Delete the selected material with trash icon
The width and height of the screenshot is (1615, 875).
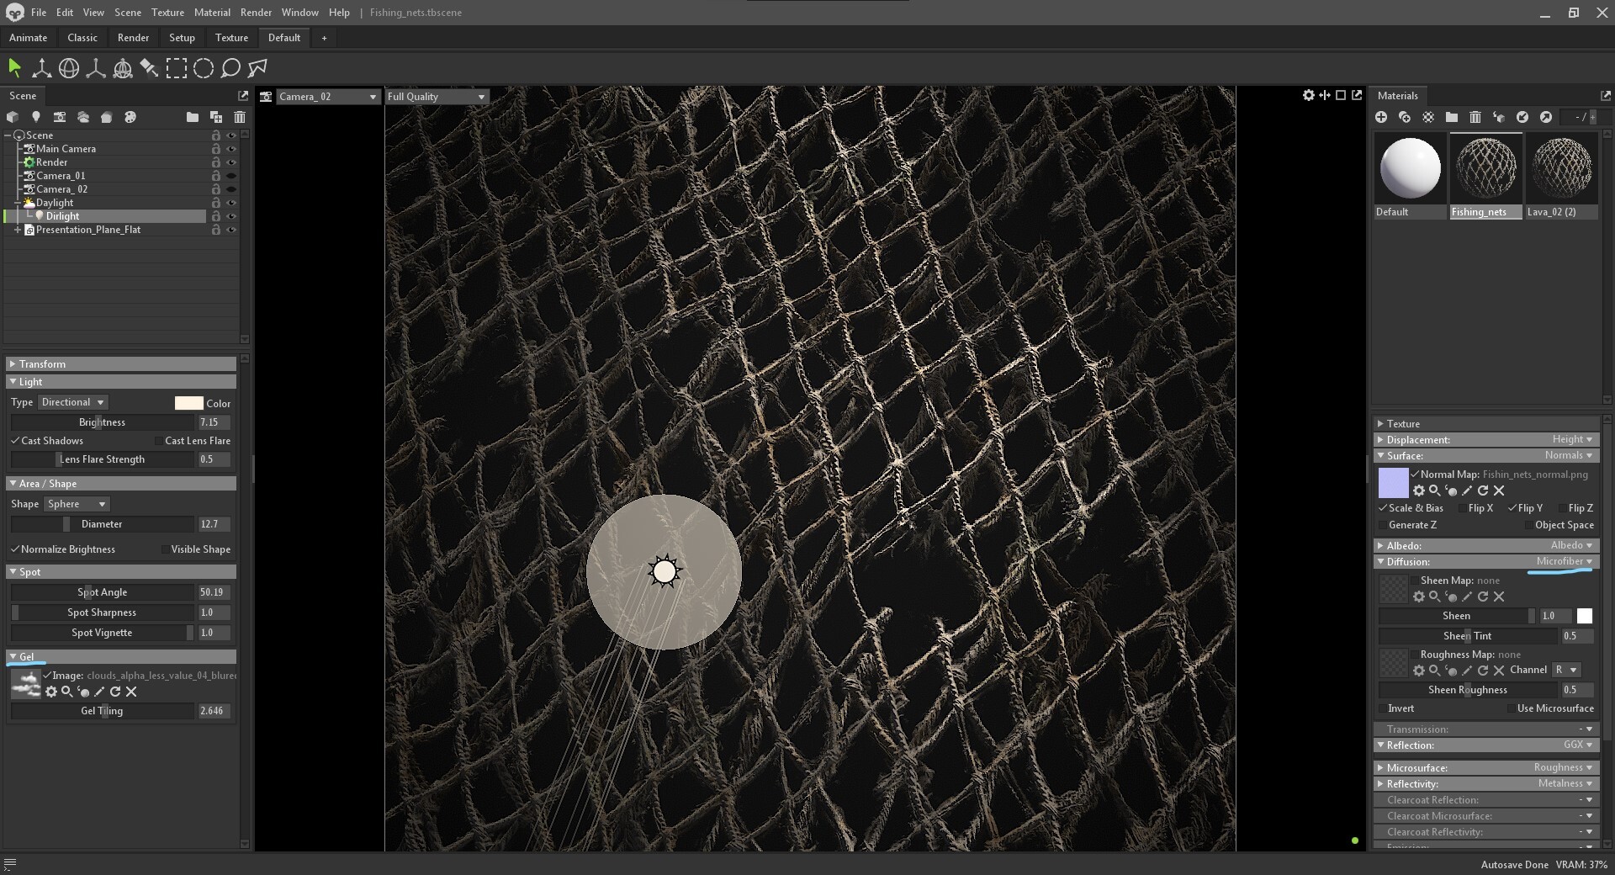tap(1475, 117)
